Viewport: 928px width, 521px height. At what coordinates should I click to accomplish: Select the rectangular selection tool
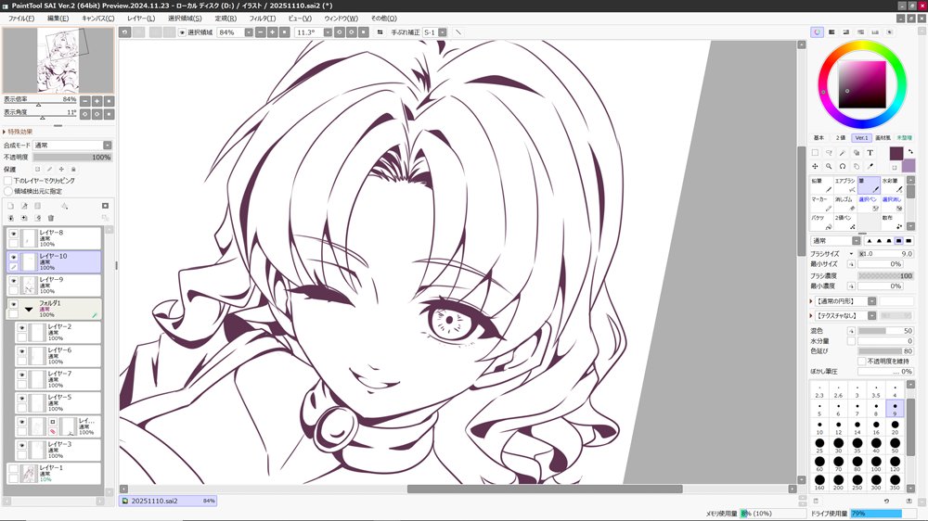815,153
